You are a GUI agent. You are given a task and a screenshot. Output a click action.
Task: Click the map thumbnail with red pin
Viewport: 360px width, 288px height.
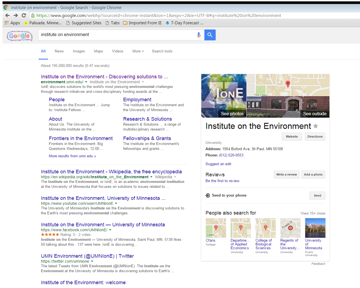coord(288,85)
